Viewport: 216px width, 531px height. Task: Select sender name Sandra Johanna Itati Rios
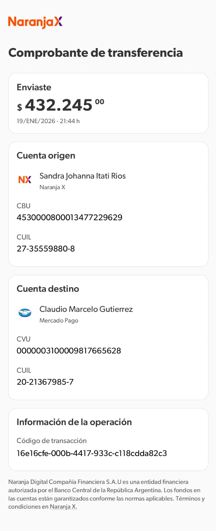coord(82,176)
